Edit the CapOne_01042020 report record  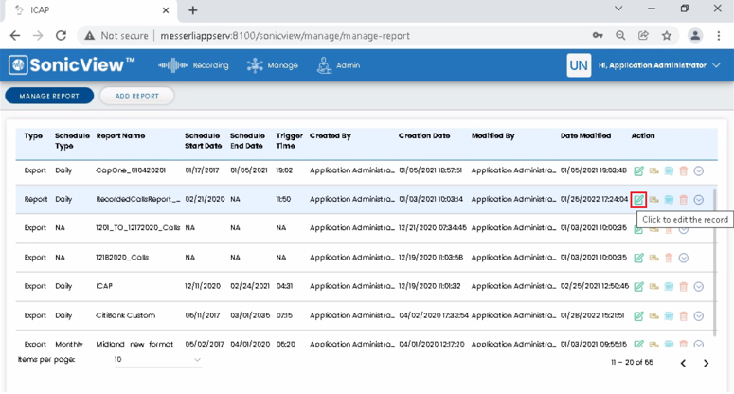(638, 171)
